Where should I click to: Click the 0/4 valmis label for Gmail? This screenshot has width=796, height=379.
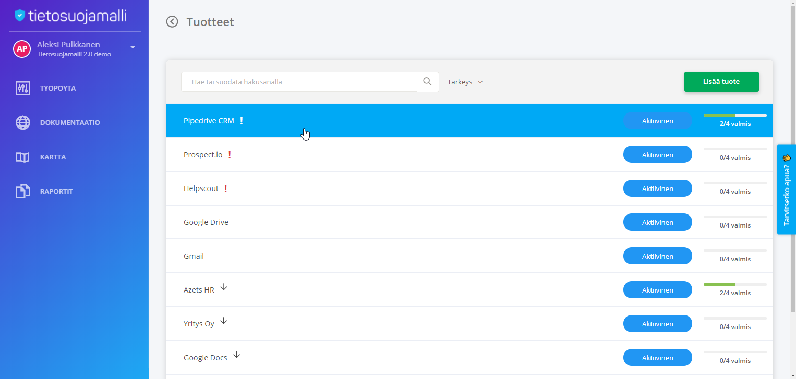point(735,259)
